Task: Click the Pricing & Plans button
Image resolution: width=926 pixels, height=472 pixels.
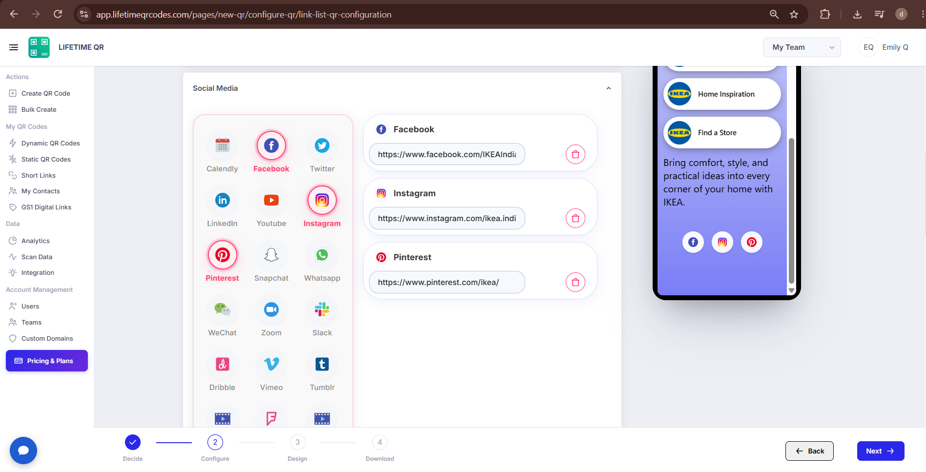Action: [x=47, y=361]
